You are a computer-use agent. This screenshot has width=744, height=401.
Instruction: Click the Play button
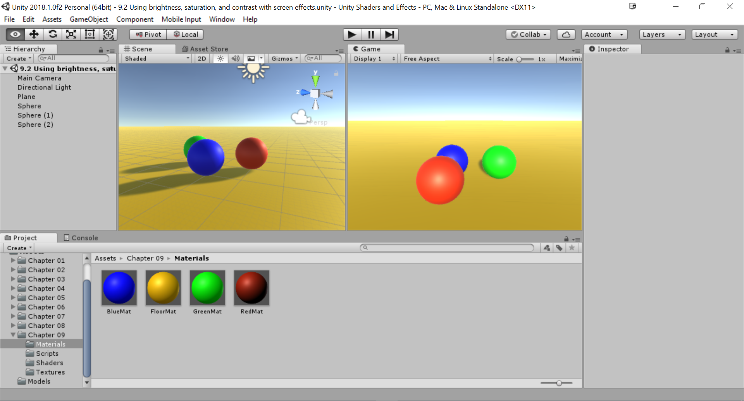(x=352, y=34)
